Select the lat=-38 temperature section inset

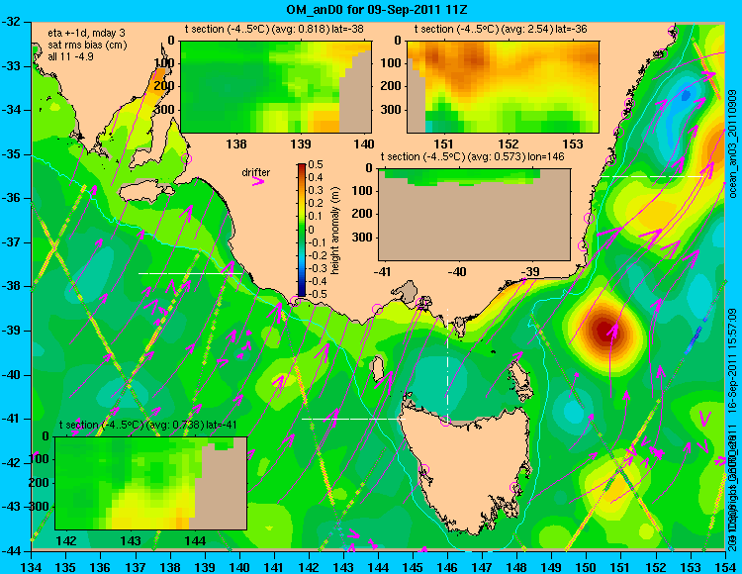[276, 87]
